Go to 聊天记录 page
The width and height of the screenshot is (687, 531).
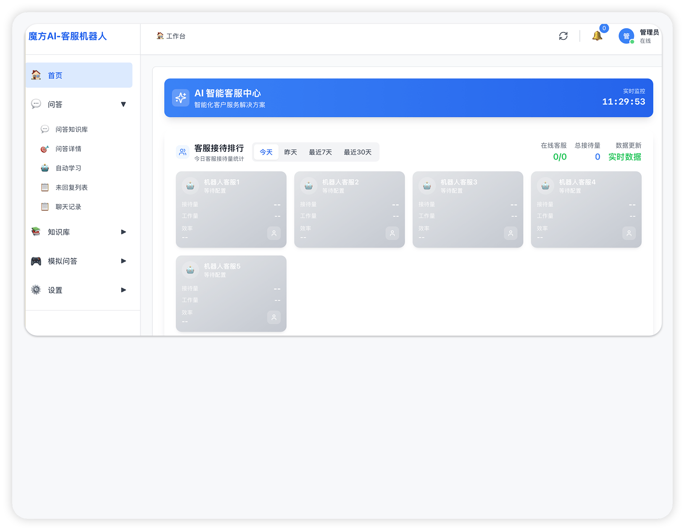[68, 207]
